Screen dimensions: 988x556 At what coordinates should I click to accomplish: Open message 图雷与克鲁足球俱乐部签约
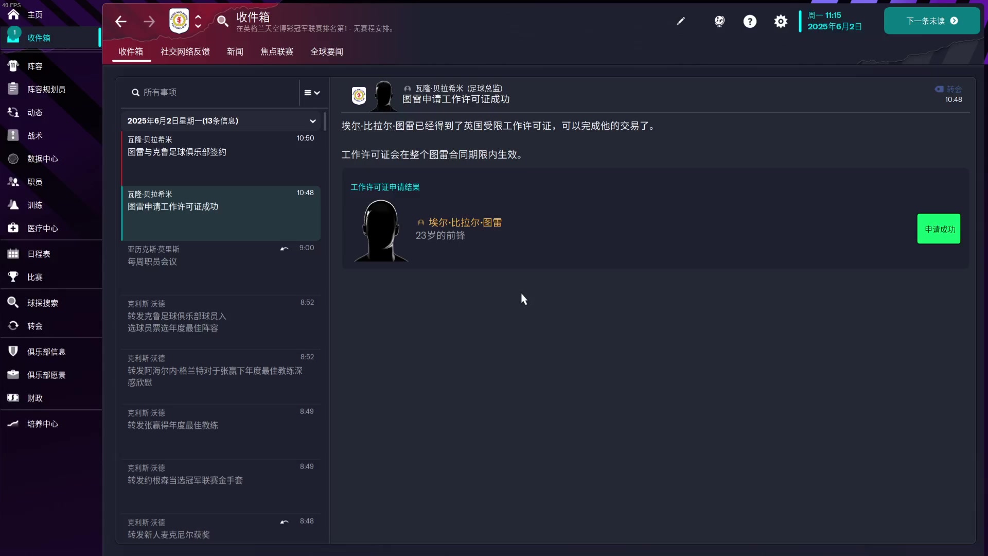click(221, 158)
